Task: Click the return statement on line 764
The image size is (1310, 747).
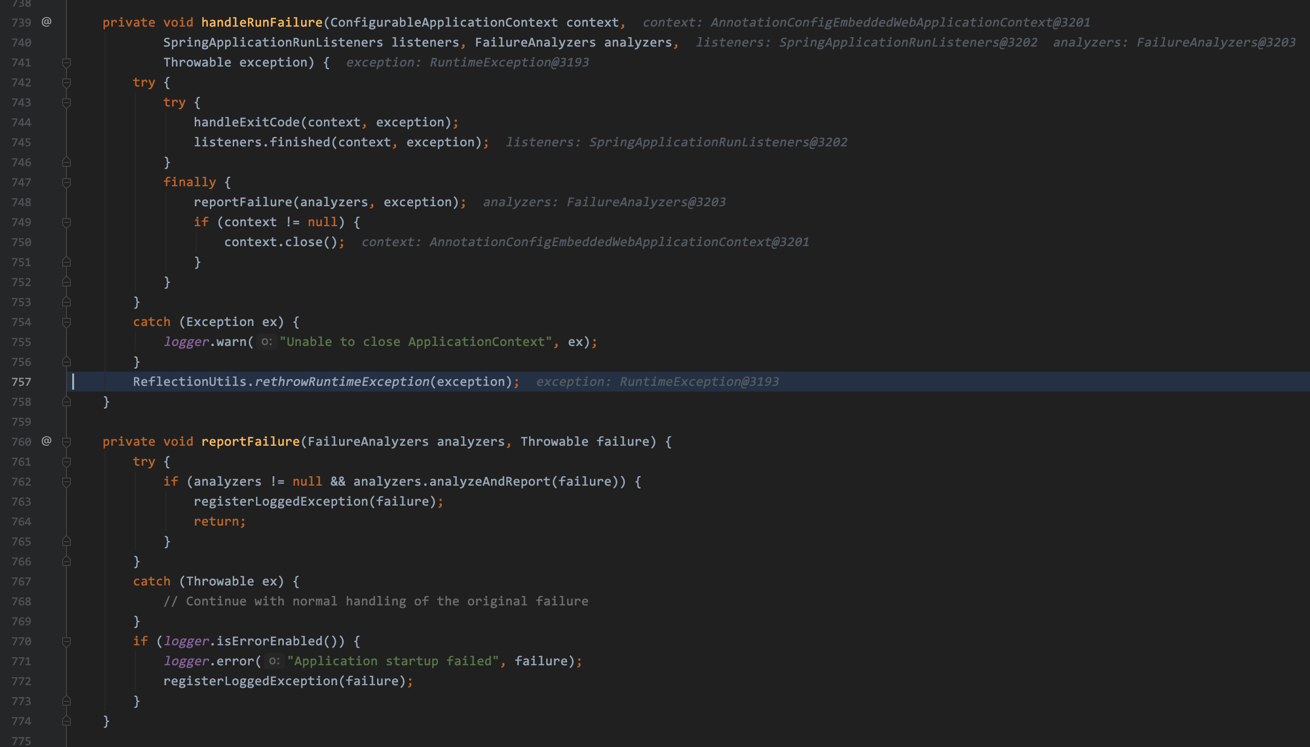Action: point(219,521)
